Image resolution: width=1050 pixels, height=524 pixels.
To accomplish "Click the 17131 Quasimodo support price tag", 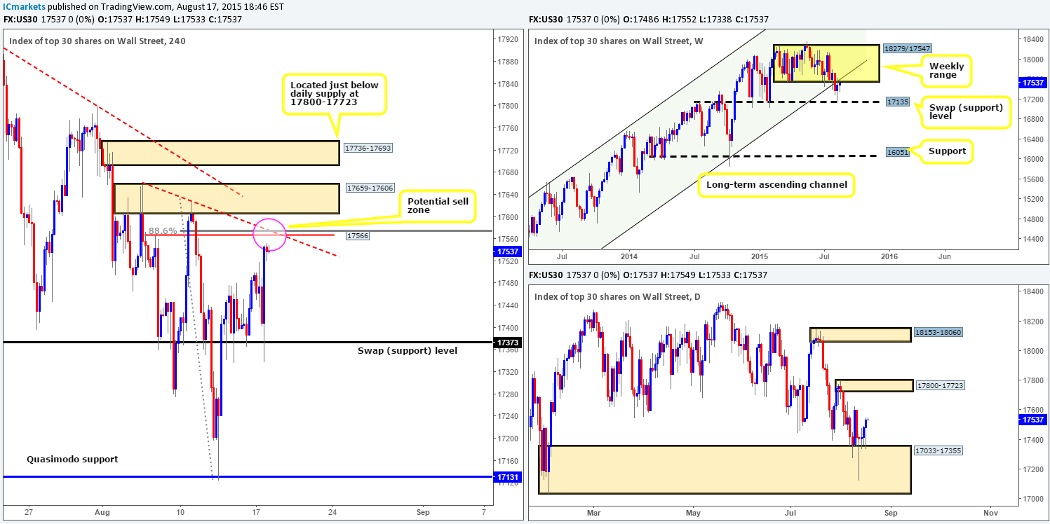I will pos(507,477).
